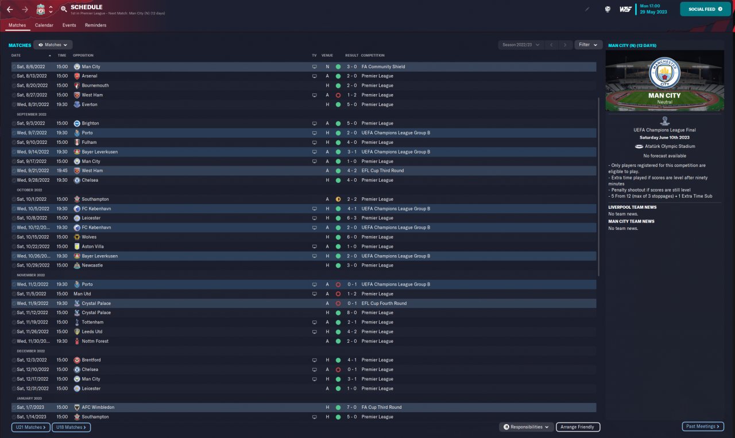The height and width of the screenshot is (438, 735).
Task: Tick the circle for Sat, 9/3/2022
Action: 14,123
